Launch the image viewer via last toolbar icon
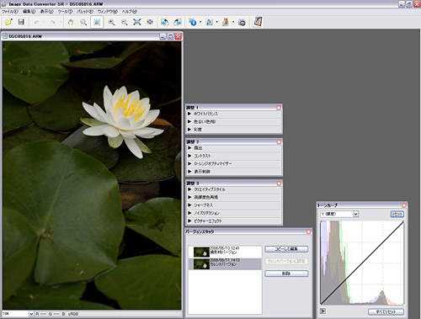Viewport: 421px width, 319px height. tap(258, 22)
